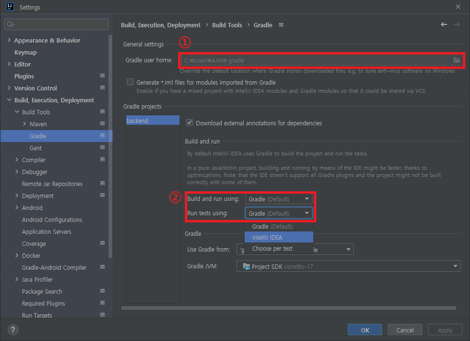Choose Gradle (Default) from dropdown list

pyautogui.click(x=279, y=226)
